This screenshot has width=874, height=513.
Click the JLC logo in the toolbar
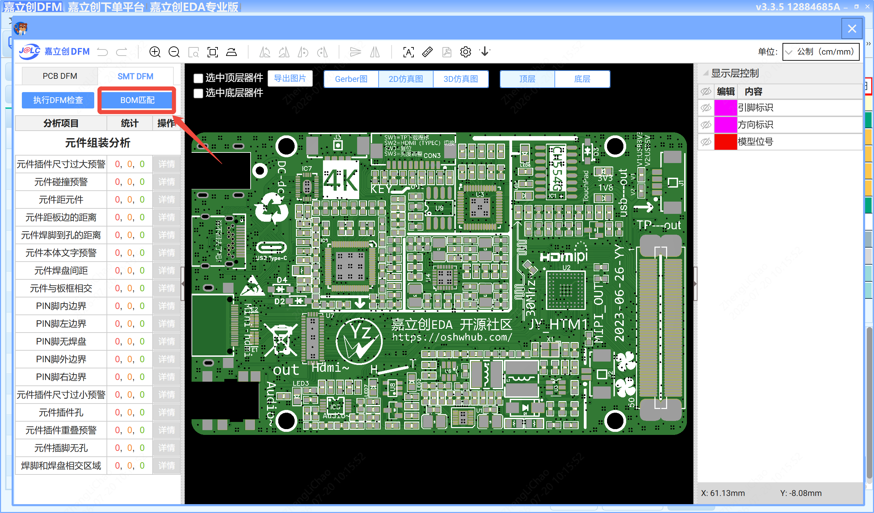(29, 52)
